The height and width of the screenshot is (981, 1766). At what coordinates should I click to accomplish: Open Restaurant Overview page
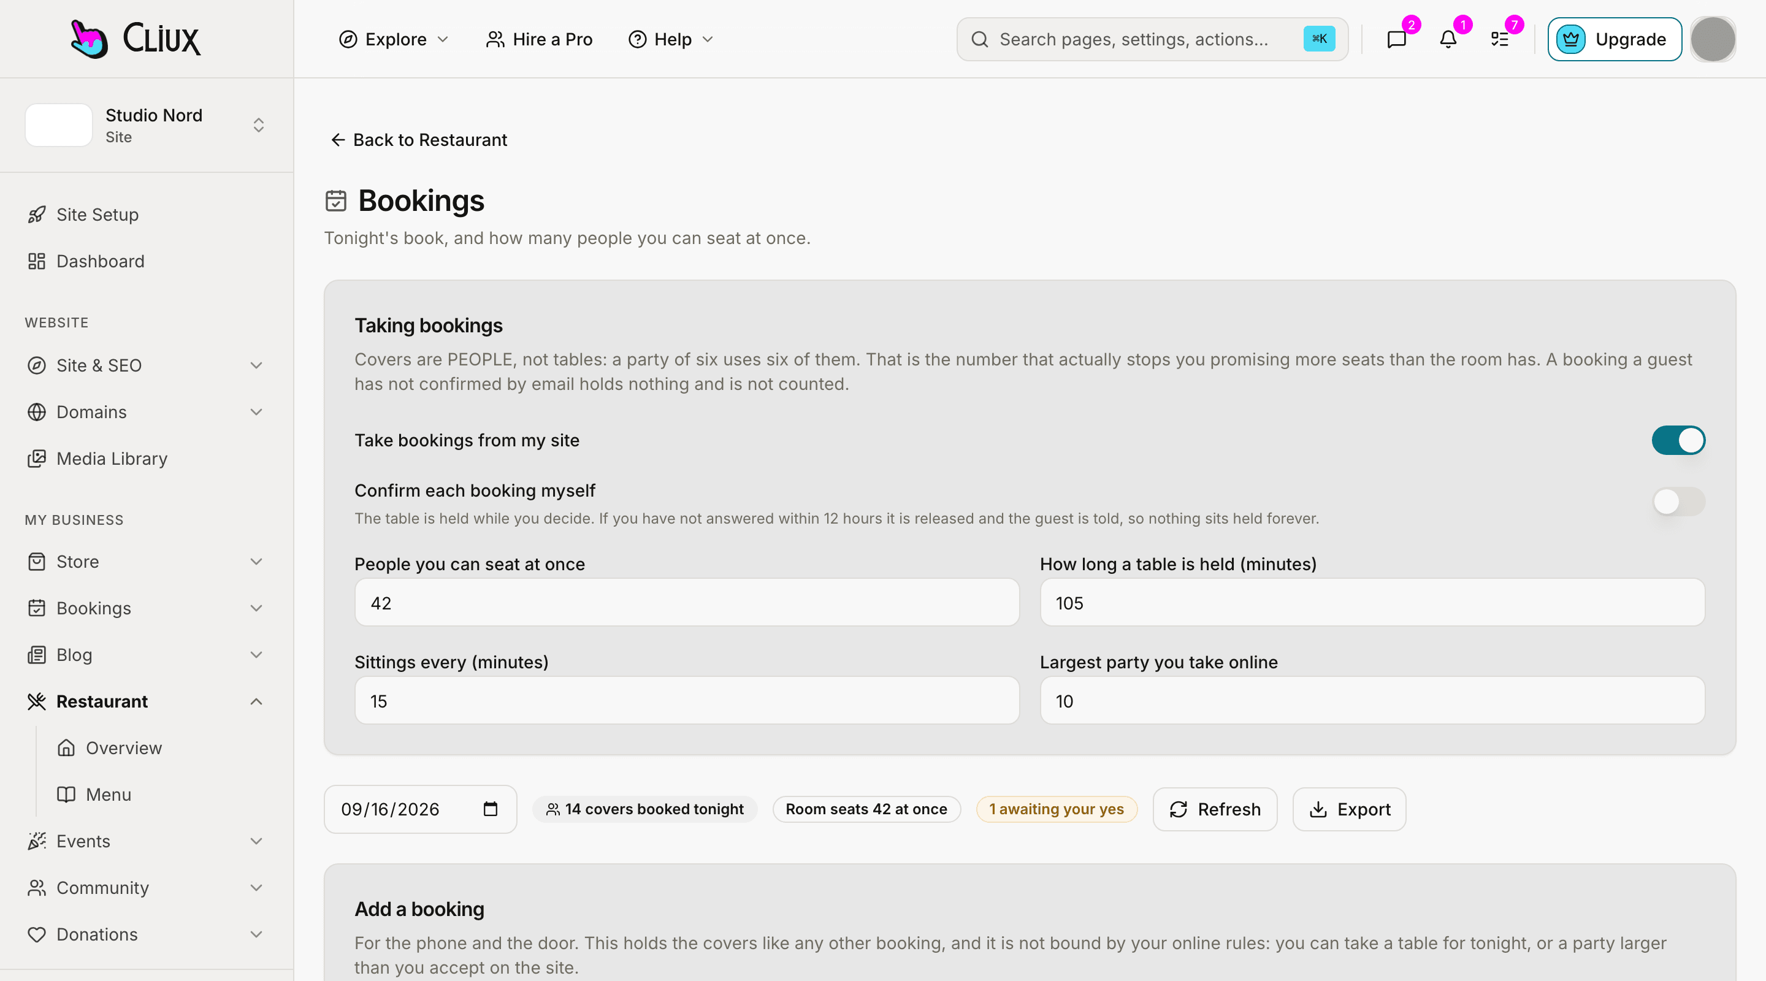click(x=162, y=749)
